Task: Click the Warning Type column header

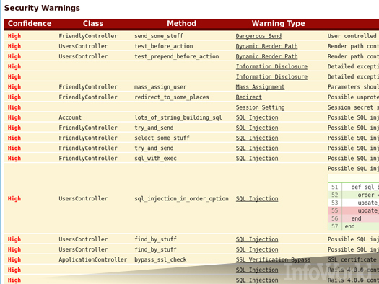Action: (x=278, y=23)
